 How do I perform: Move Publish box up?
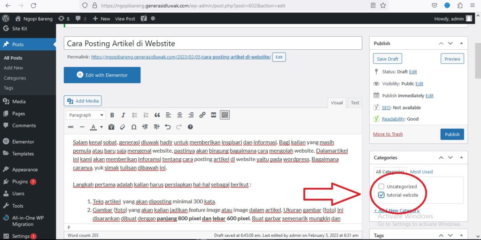click(x=441, y=44)
